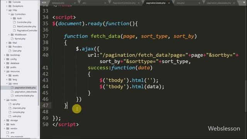Open the tab list dropdown arrow
Viewport: 247px width, 139px height.
[244, 3]
